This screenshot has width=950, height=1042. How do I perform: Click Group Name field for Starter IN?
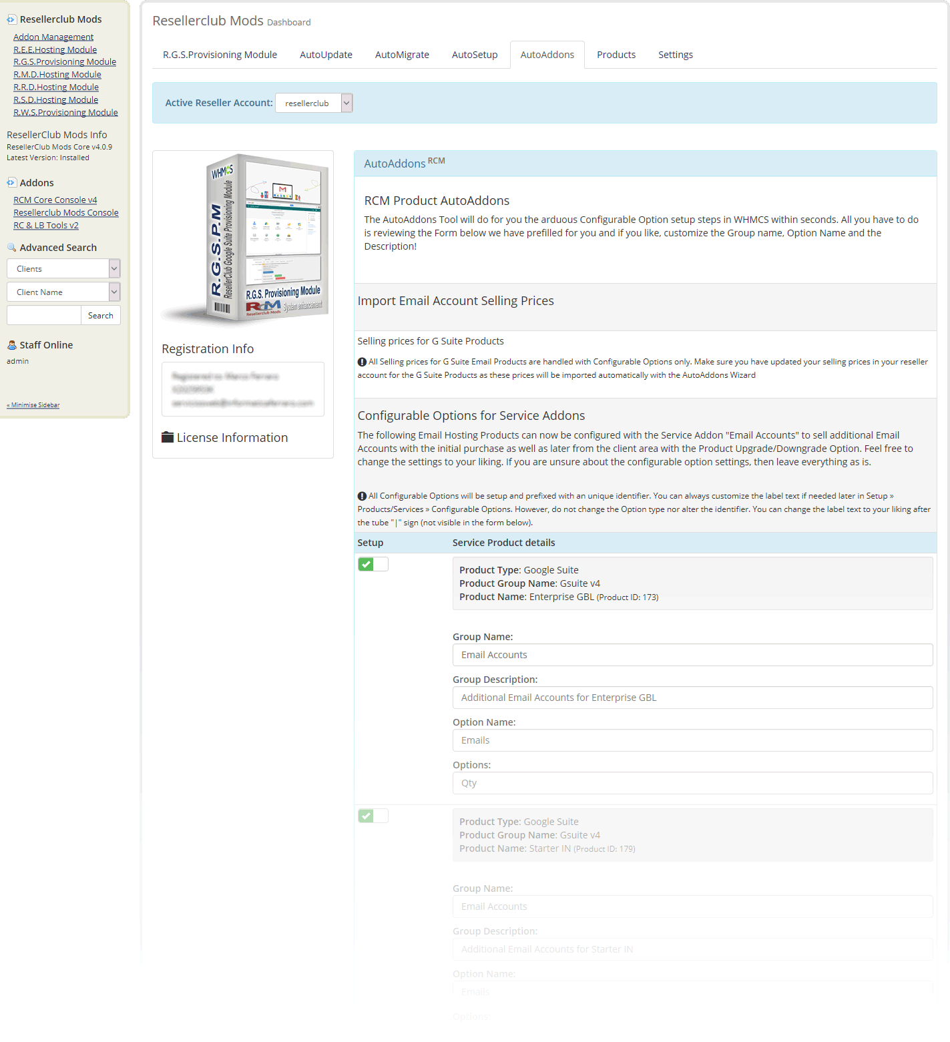click(693, 906)
